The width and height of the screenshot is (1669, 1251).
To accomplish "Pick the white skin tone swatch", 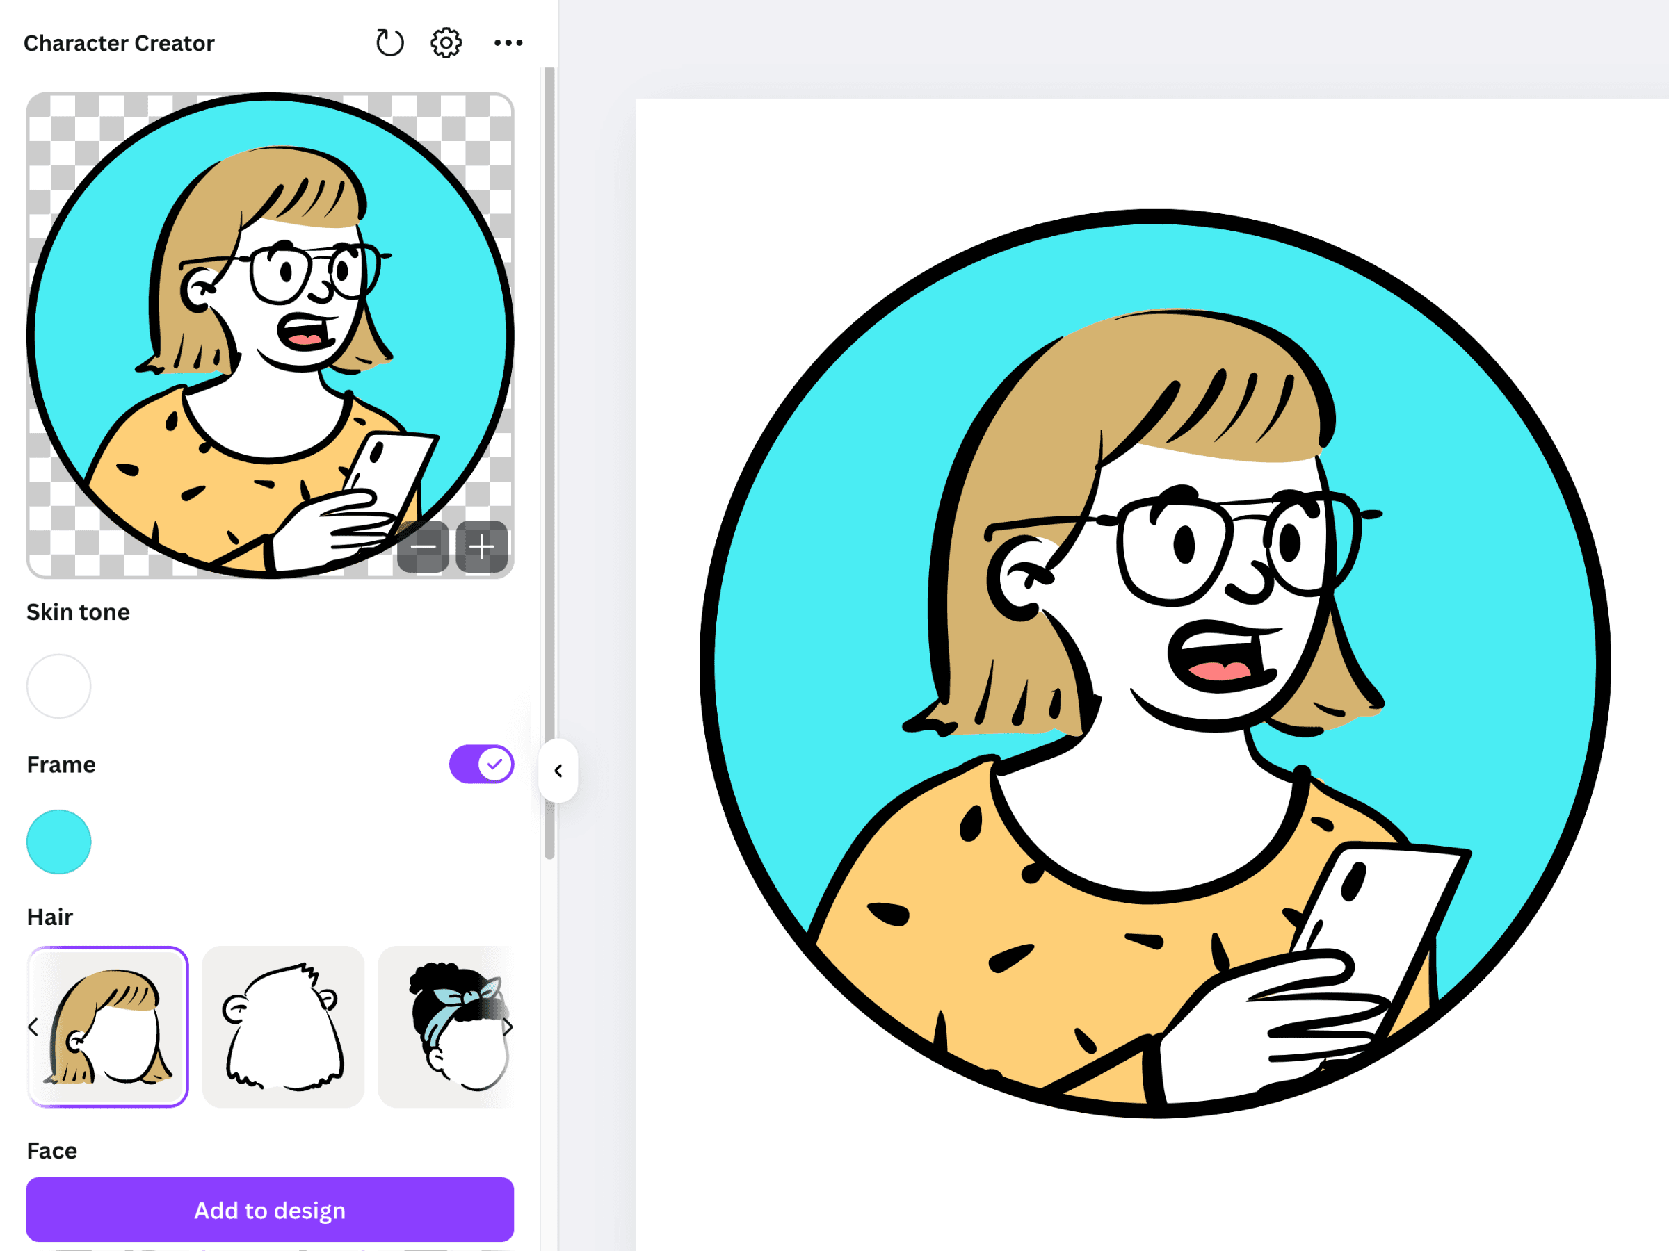I will 59,686.
